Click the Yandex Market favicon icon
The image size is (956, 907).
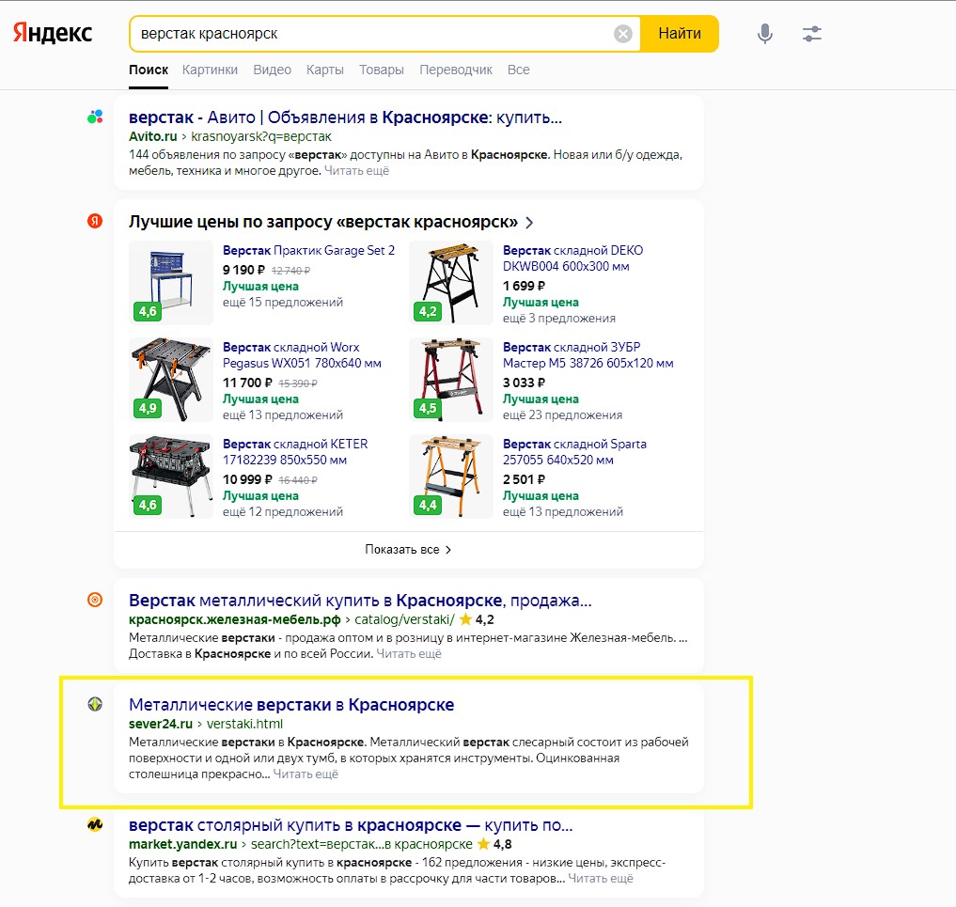pyautogui.click(x=95, y=825)
